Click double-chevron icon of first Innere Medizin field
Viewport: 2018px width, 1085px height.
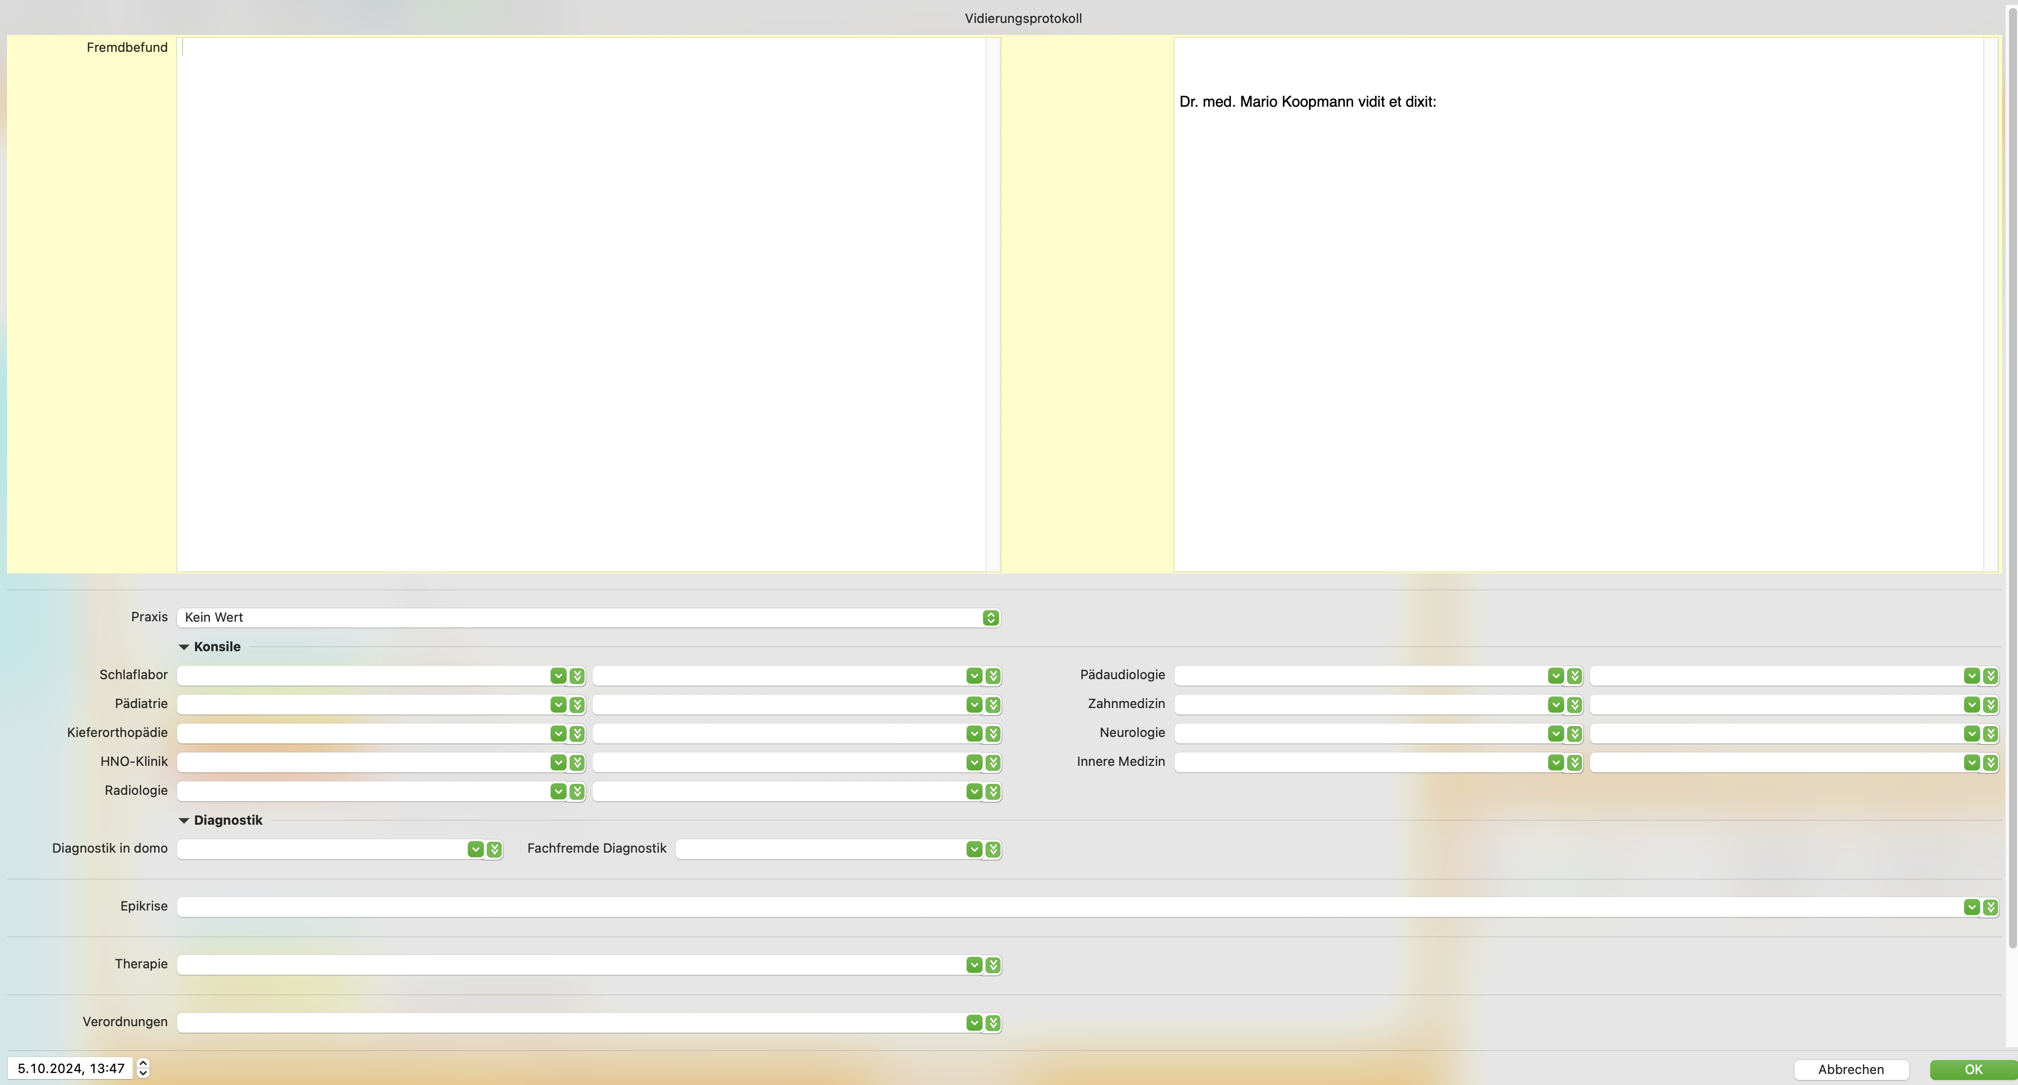1575,762
